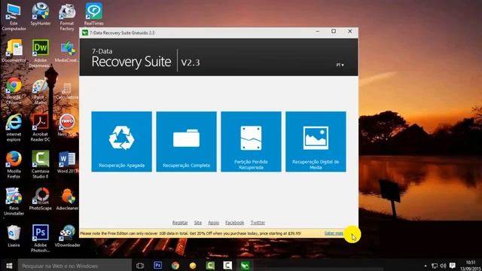
Task: Focus the Pesquisar na Web search box
Action: pos(75,266)
